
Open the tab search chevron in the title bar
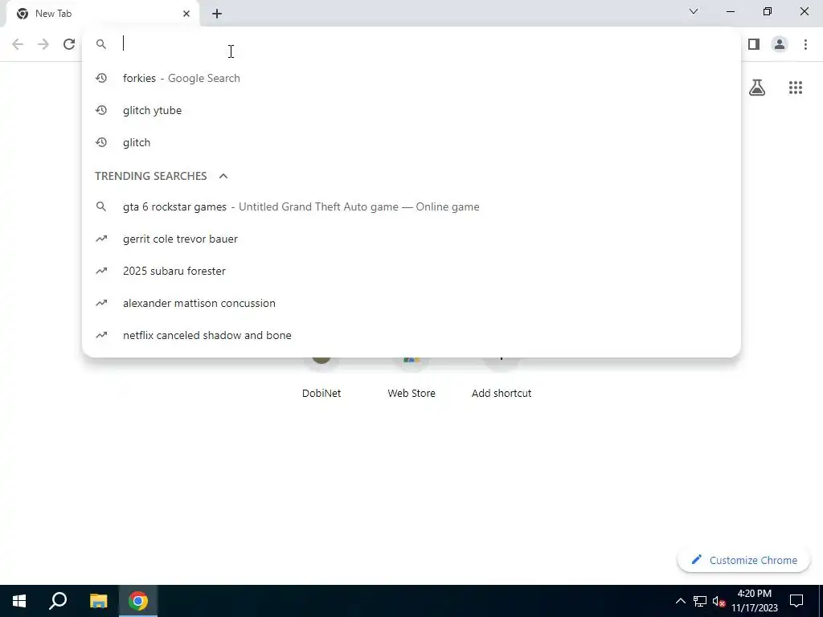tap(694, 11)
